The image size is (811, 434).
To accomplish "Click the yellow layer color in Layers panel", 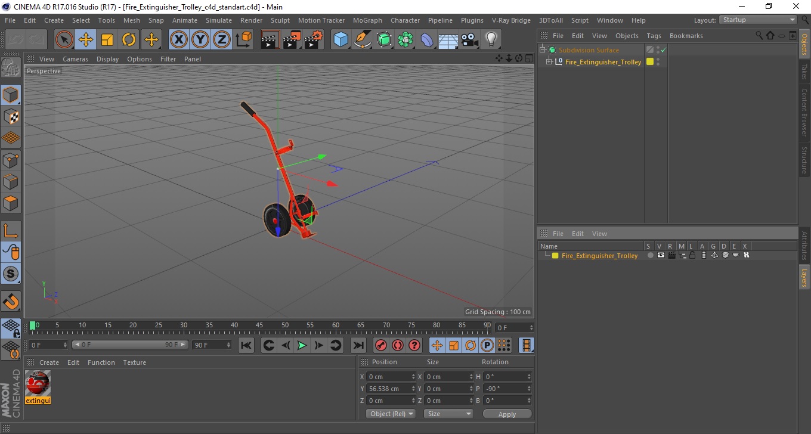I will click(555, 255).
